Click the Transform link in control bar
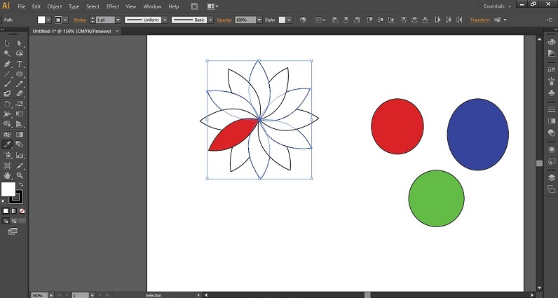 point(479,20)
